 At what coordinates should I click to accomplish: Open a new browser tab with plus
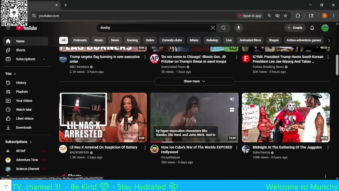pos(65,5)
